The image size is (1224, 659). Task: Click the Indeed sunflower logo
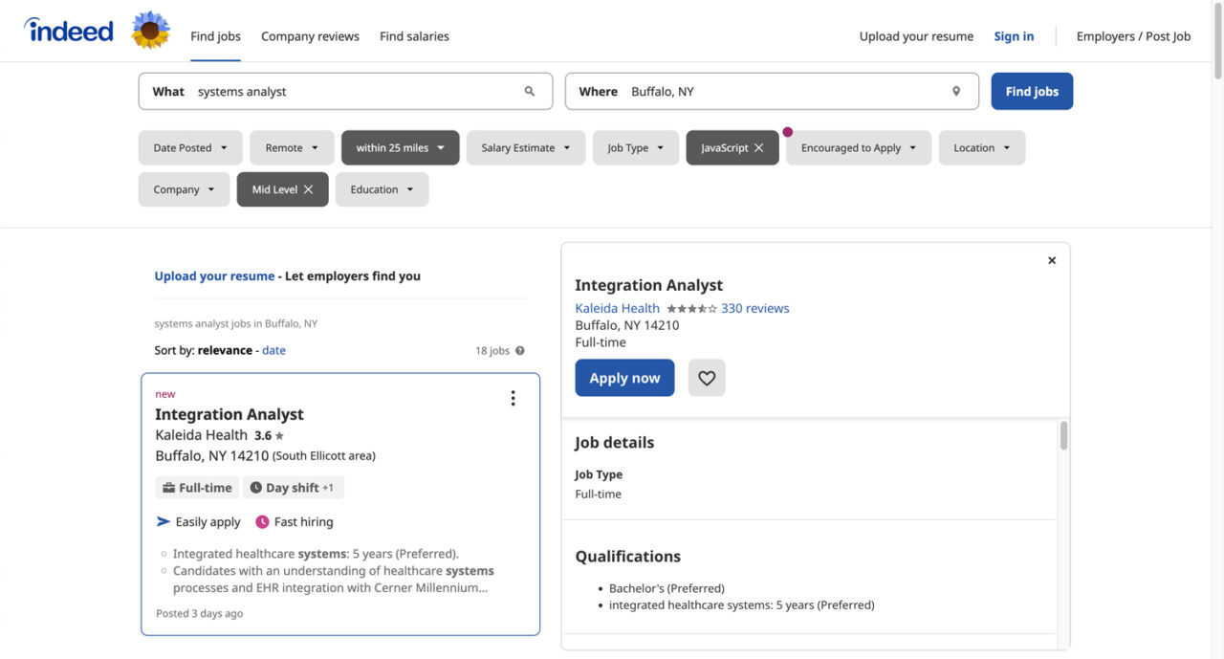coord(149,30)
